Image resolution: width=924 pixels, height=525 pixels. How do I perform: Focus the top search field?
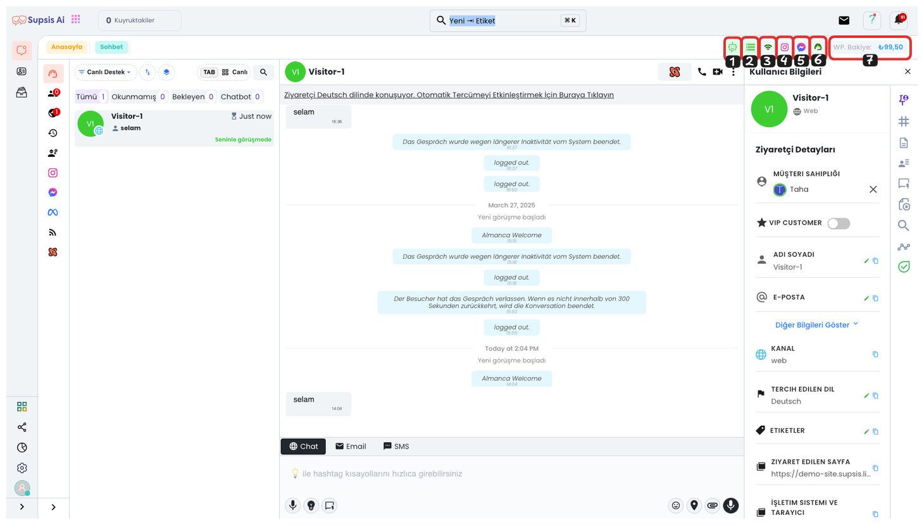point(508,21)
